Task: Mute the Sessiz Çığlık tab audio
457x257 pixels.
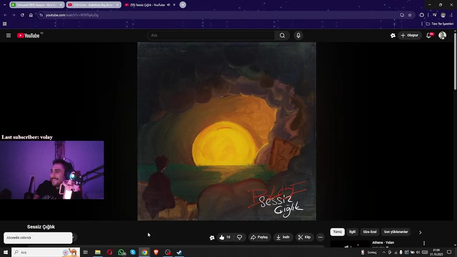Action: coord(168,5)
